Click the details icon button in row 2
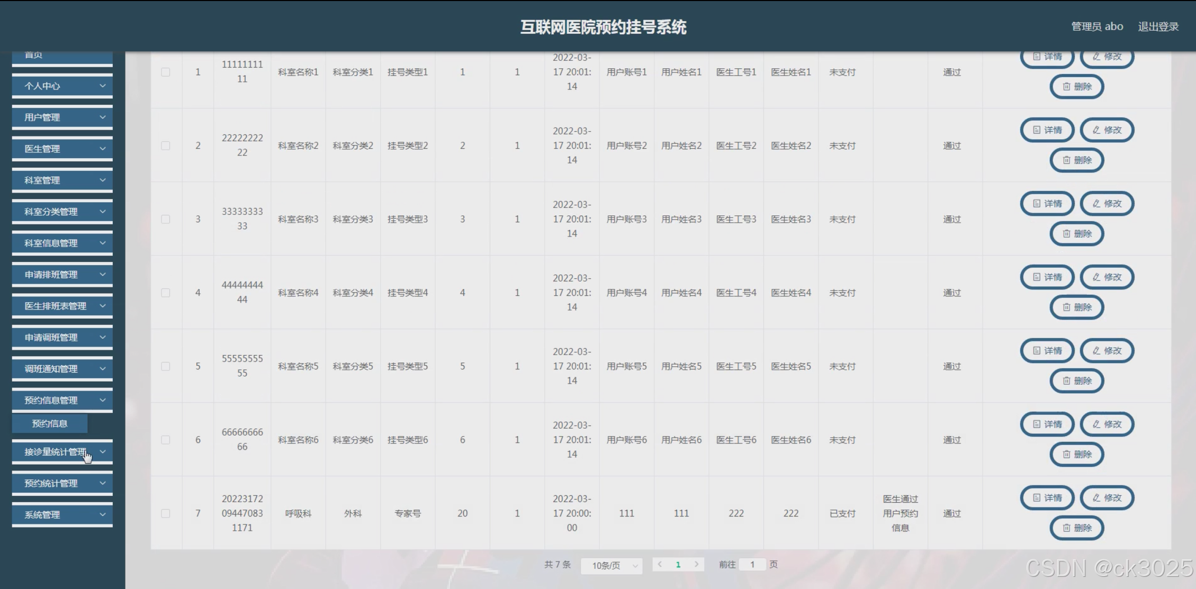Screen dimensions: 1196x589 (1047, 130)
